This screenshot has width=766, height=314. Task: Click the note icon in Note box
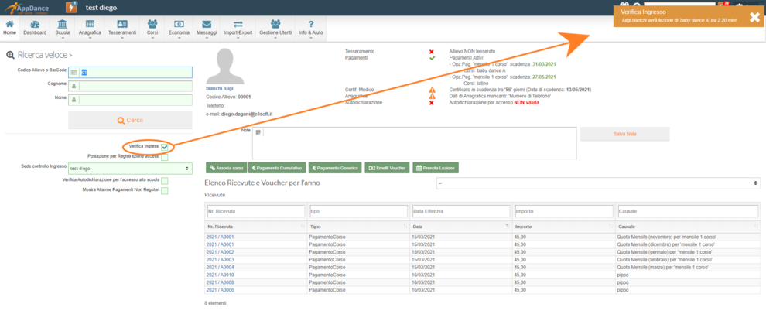pos(258,132)
